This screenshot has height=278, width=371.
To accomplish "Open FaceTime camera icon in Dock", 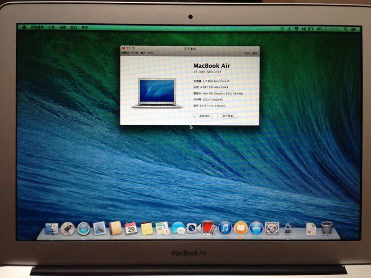I will (193, 228).
